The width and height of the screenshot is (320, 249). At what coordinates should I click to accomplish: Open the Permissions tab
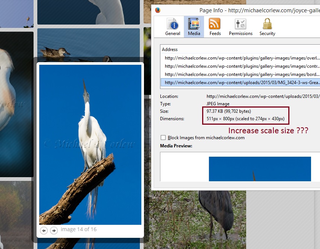[x=241, y=27]
